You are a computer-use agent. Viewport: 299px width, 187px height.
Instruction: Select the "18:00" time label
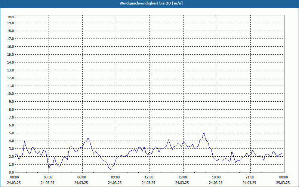[x=217, y=177]
